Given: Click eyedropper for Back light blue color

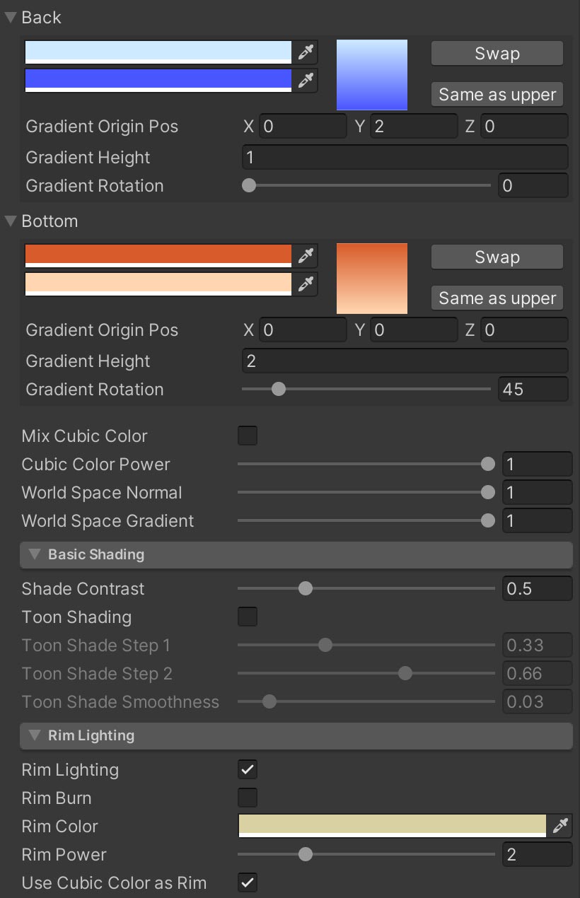Looking at the screenshot, I should click(x=306, y=52).
